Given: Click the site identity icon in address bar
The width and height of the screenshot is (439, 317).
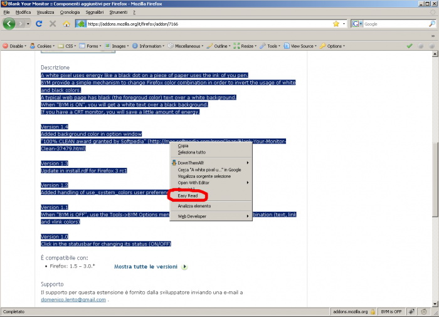Looking at the screenshot, I should tap(81, 24).
